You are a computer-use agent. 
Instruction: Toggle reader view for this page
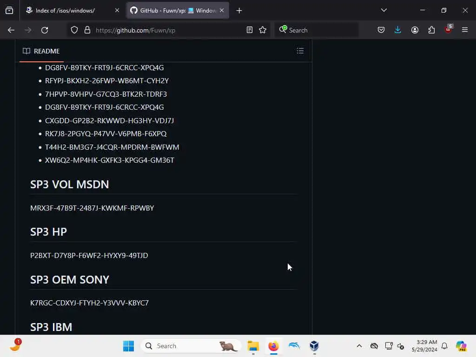[x=250, y=30]
